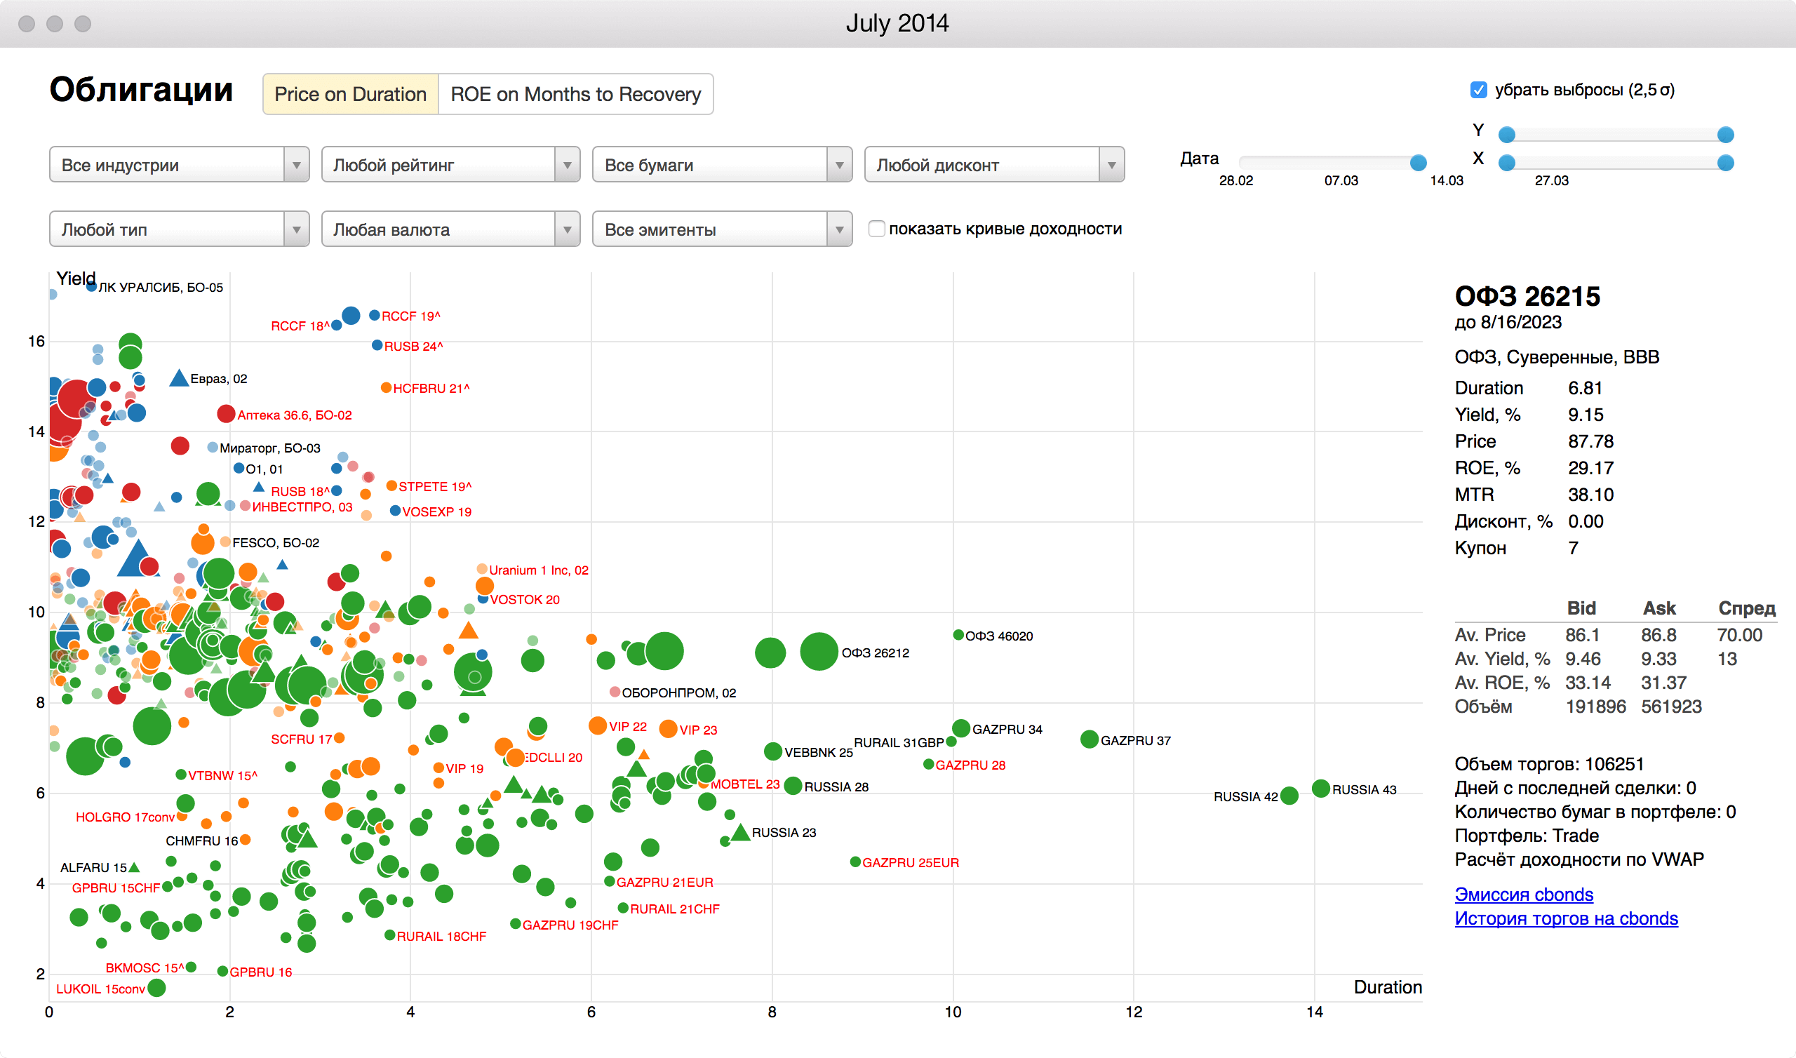Click the X slider left handle
The image size is (1796, 1058).
click(1507, 163)
